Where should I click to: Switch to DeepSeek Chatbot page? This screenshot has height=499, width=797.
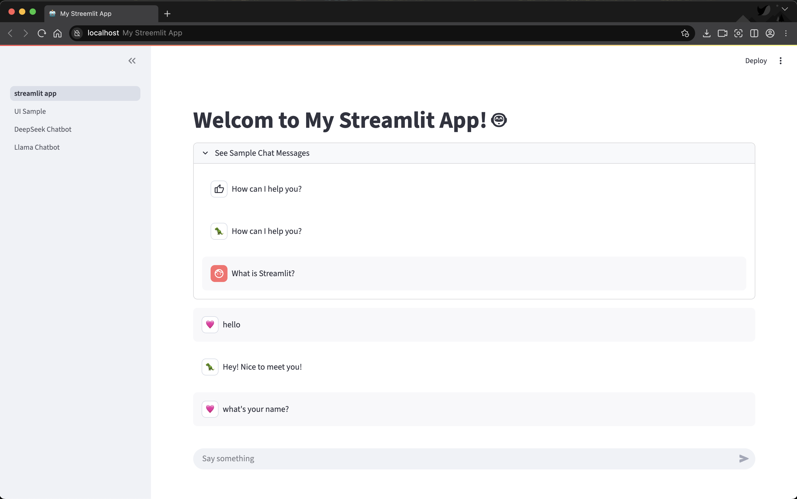click(x=43, y=129)
